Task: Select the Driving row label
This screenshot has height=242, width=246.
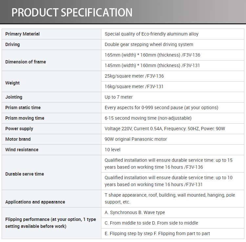Action: [x=51, y=44]
